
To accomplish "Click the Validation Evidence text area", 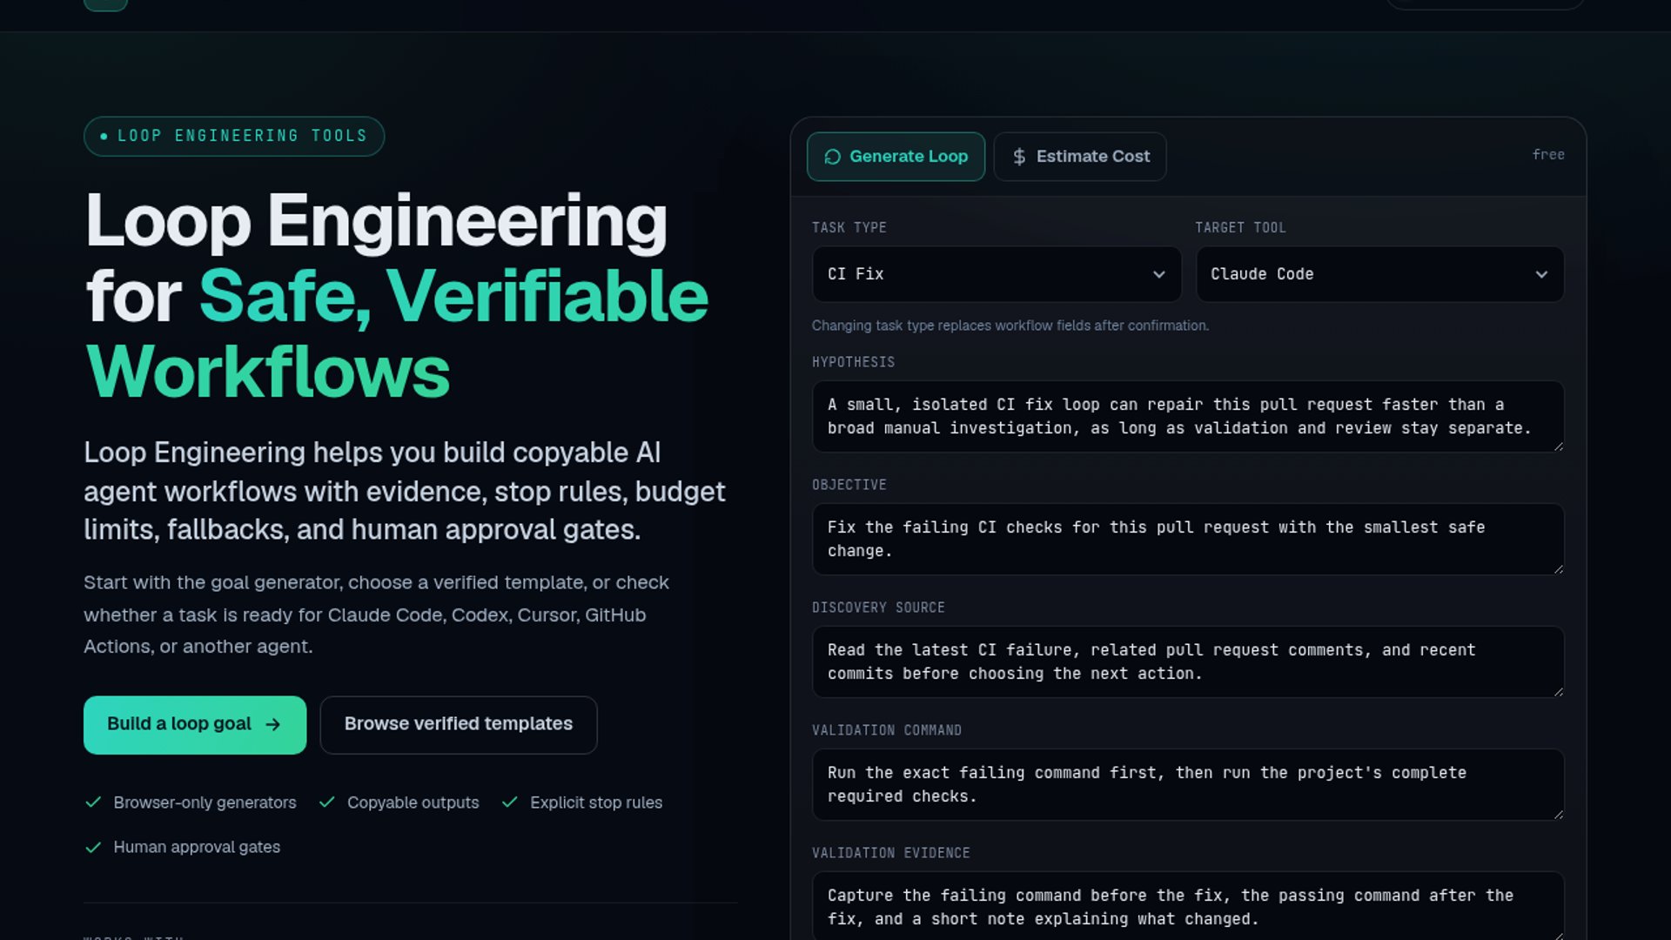I will coord(1188,905).
